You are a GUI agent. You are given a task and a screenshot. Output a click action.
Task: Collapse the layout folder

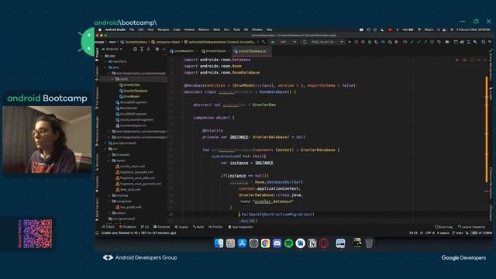point(109,160)
